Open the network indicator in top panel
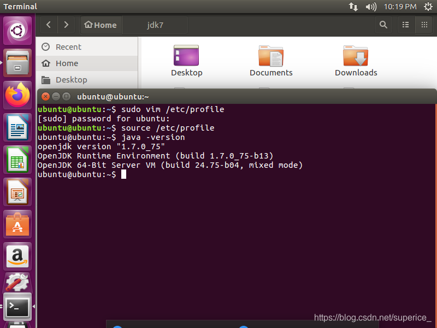Viewport: 437px width, 328px height. 353,7
